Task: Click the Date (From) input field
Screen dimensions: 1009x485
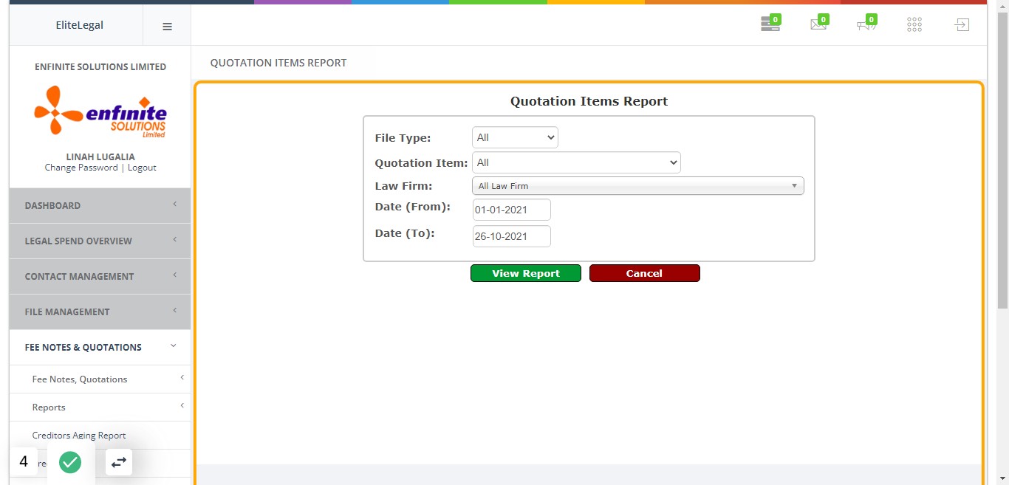Action: (512, 210)
